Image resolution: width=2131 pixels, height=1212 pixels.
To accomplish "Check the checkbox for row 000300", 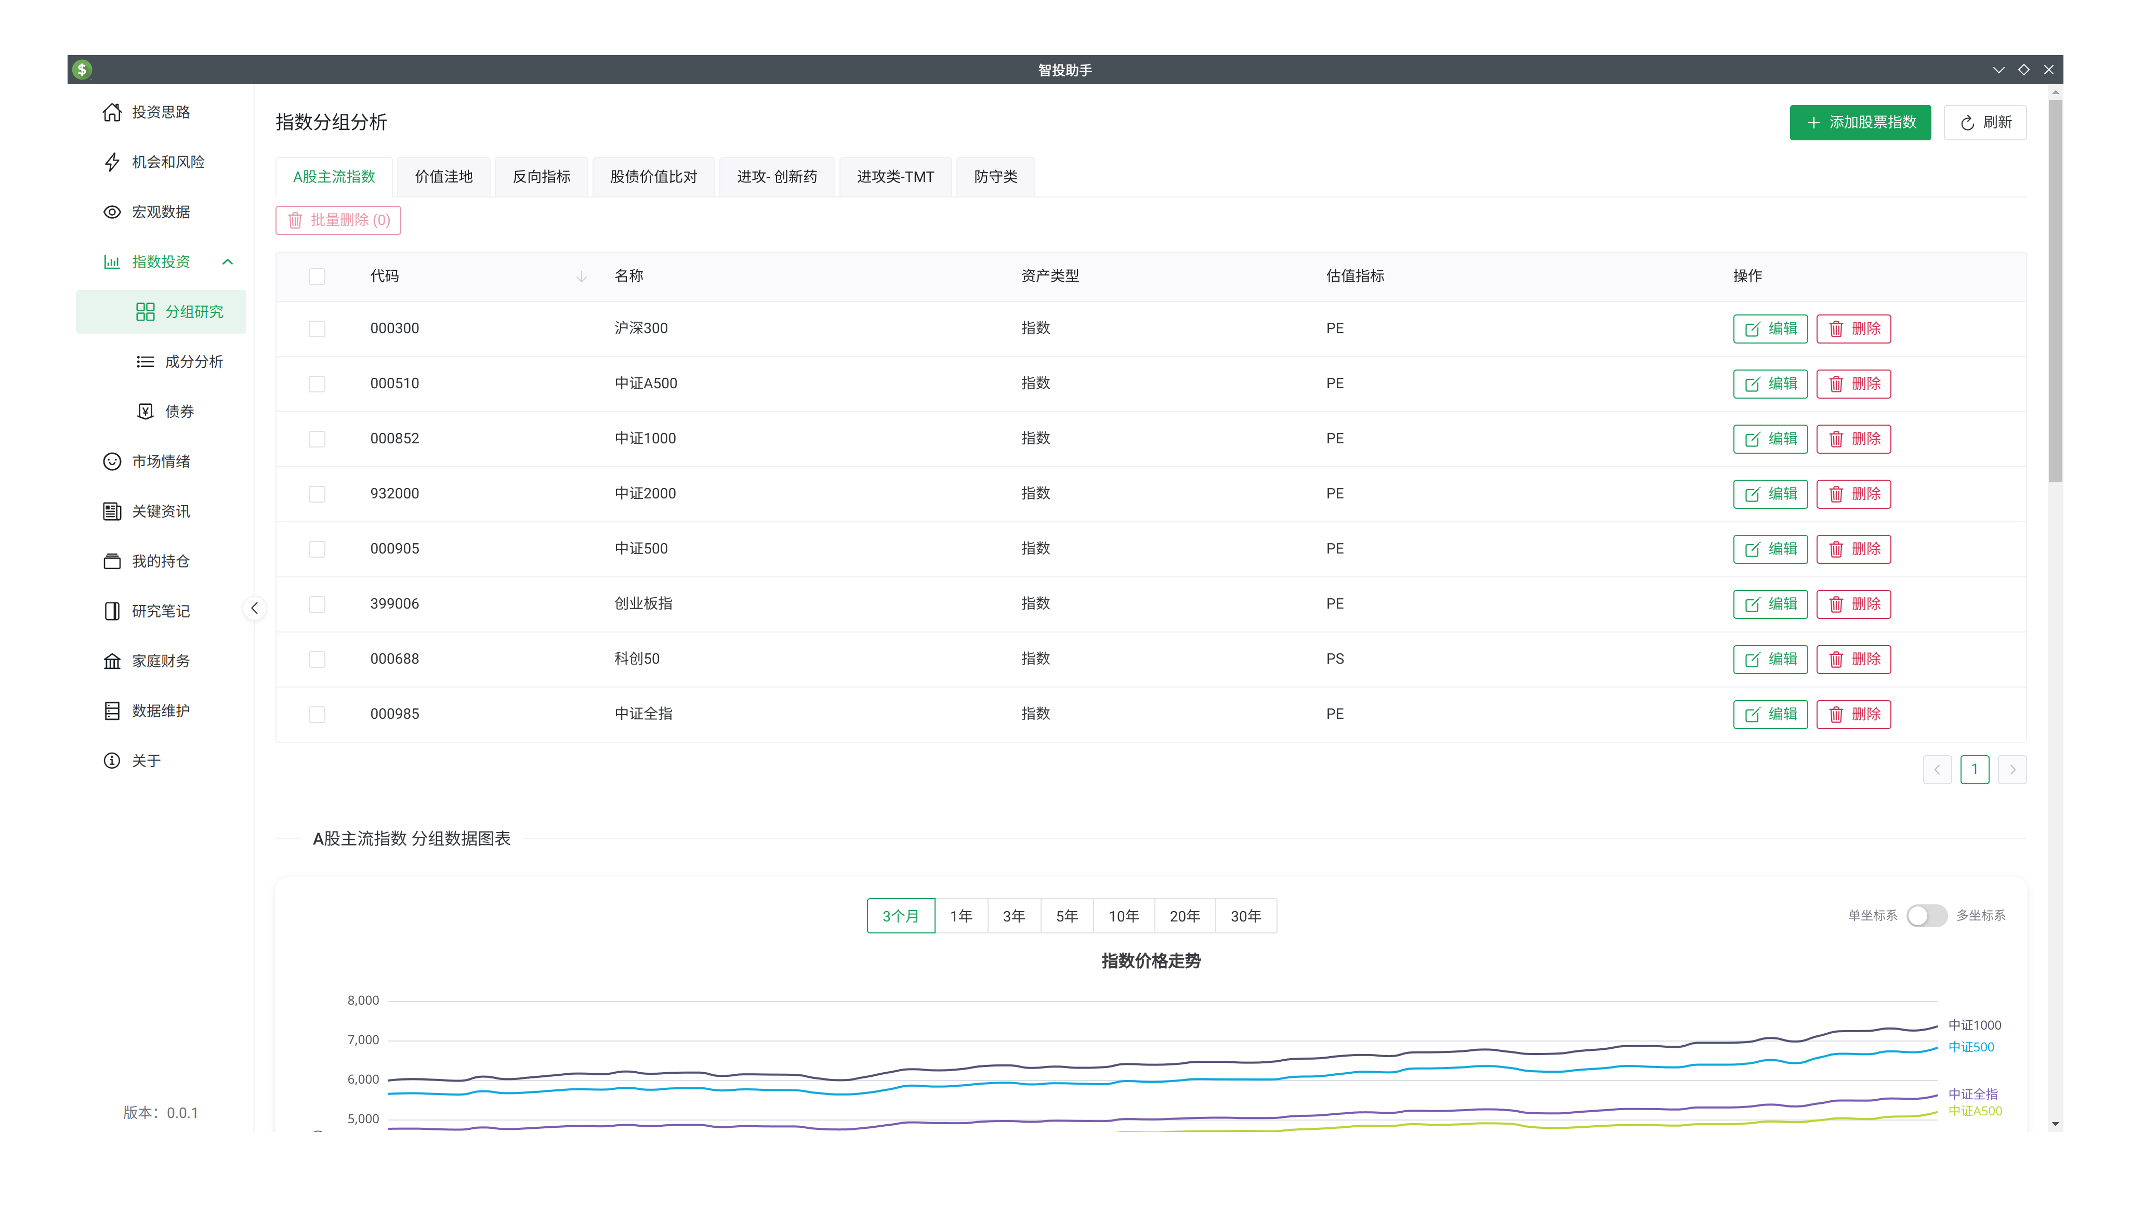I will [x=317, y=329].
